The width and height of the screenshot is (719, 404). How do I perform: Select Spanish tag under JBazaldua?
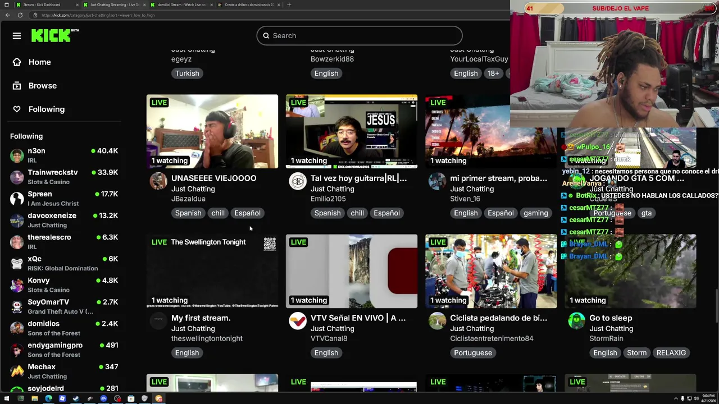pyautogui.click(x=188, y=213)
